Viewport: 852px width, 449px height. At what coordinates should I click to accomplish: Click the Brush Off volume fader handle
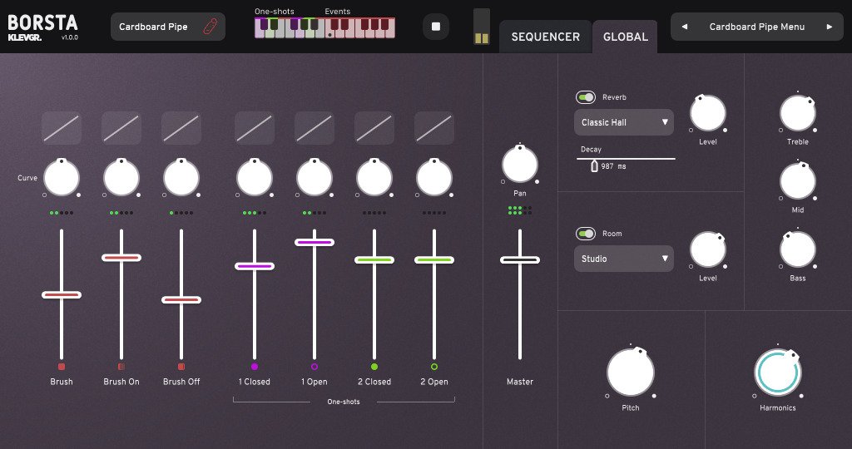click(181, 299)
